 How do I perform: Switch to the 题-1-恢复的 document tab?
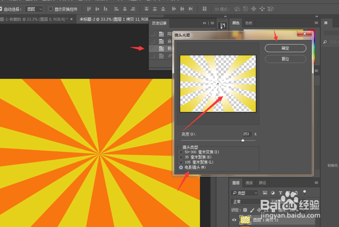pos(34,19)
